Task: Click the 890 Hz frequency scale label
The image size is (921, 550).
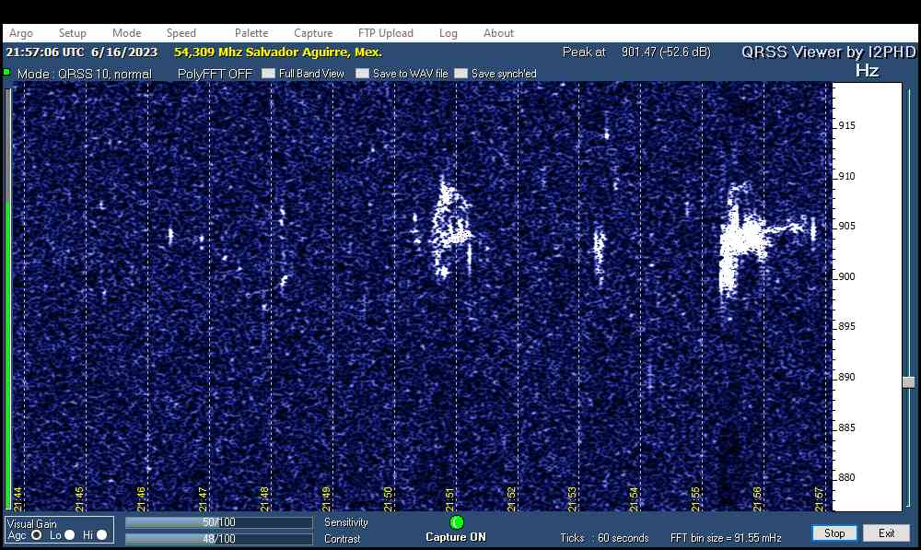Action: [x=846, y=377]
